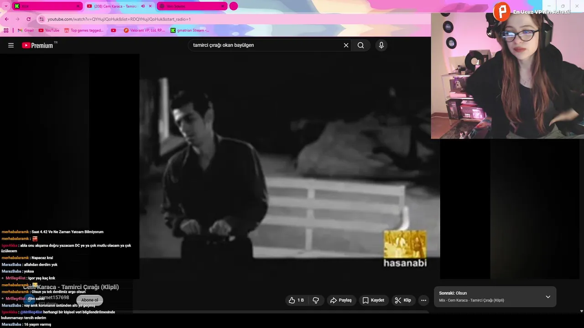Click the video title Cem Karaca - Tamirci Çırağı
This screenshot has height=328, width=584.
click(71, 287)
